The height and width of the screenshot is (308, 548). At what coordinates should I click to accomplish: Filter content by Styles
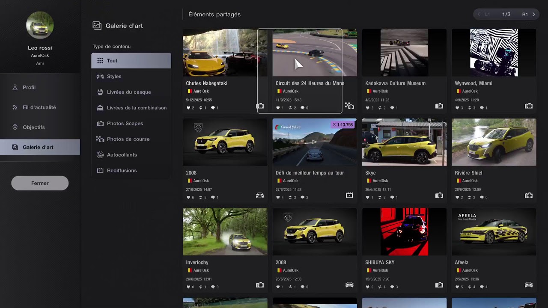pos(131,76)
